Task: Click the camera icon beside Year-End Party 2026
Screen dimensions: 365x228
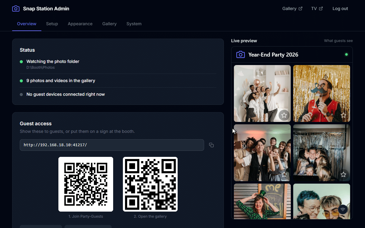Action: coord(241,54)
